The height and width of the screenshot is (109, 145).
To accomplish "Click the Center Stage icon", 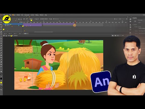I will pos(118,35).
